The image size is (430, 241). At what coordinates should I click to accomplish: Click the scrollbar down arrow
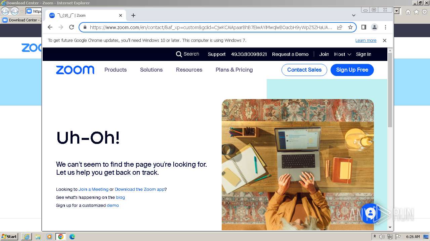[x=390, y=227]
